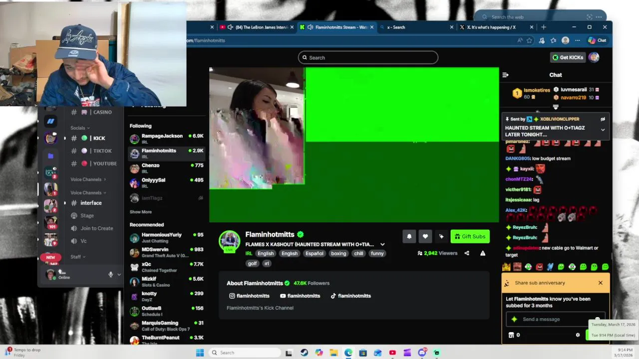Open OnlyyySal channel in Following list
639x359 pixels.
point(166,182)
